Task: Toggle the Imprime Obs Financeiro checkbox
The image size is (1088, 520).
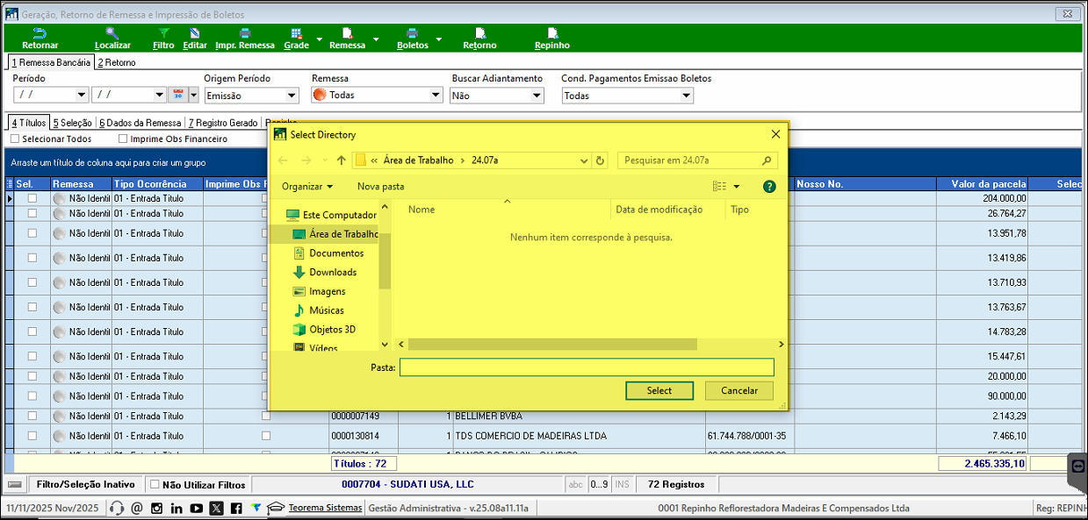Action: coord(123,139)
